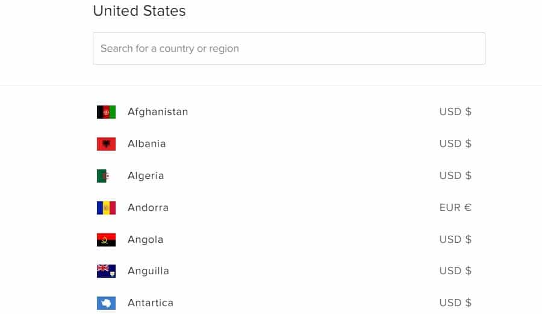Select the Angola flag icon
Image resolution: width=542 pixels, height=314 pixels.
[x=106, y=240]
